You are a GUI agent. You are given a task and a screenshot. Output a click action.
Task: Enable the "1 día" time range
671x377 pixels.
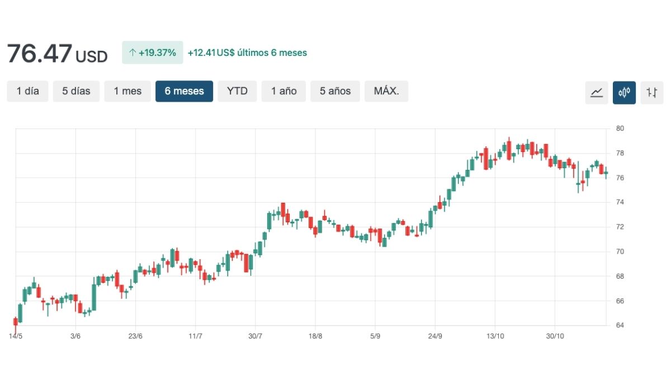pyautogui.click(x=27, y=91)
